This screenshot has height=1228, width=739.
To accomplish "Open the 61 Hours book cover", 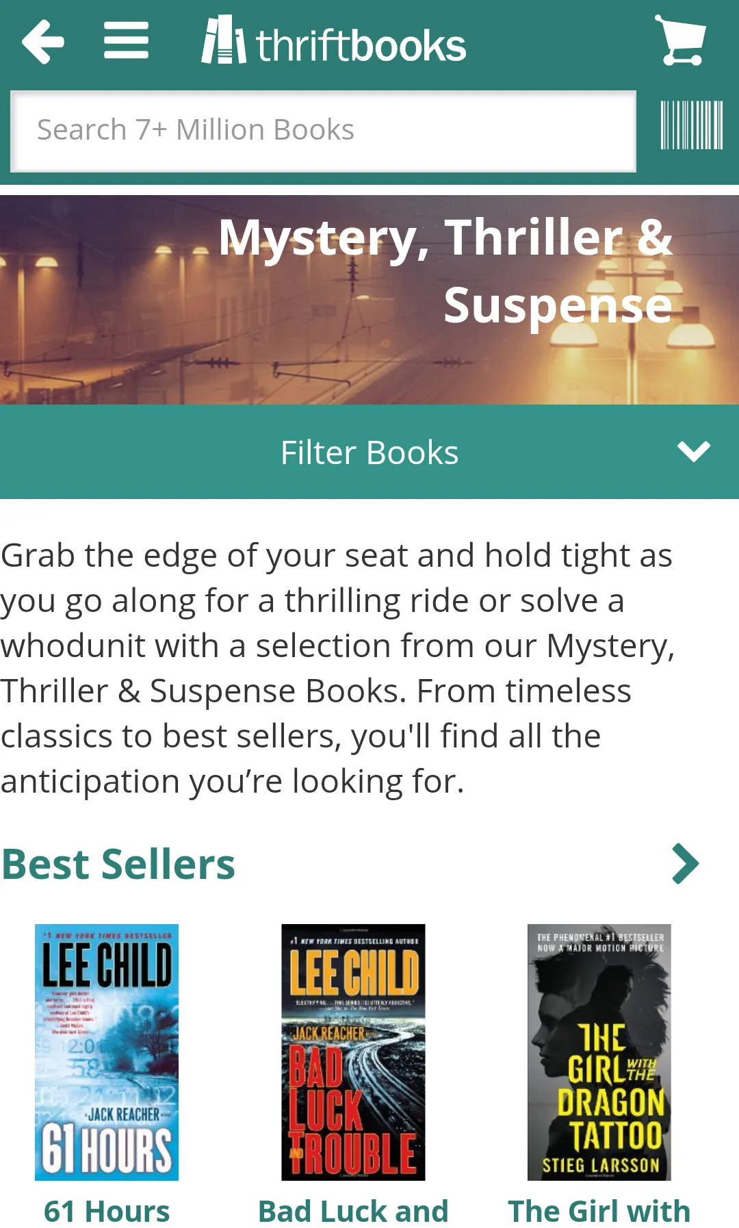I will [x=107, y=1052].
